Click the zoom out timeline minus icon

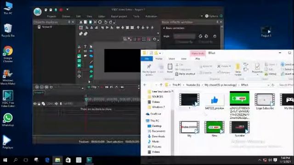click(42, 87)
